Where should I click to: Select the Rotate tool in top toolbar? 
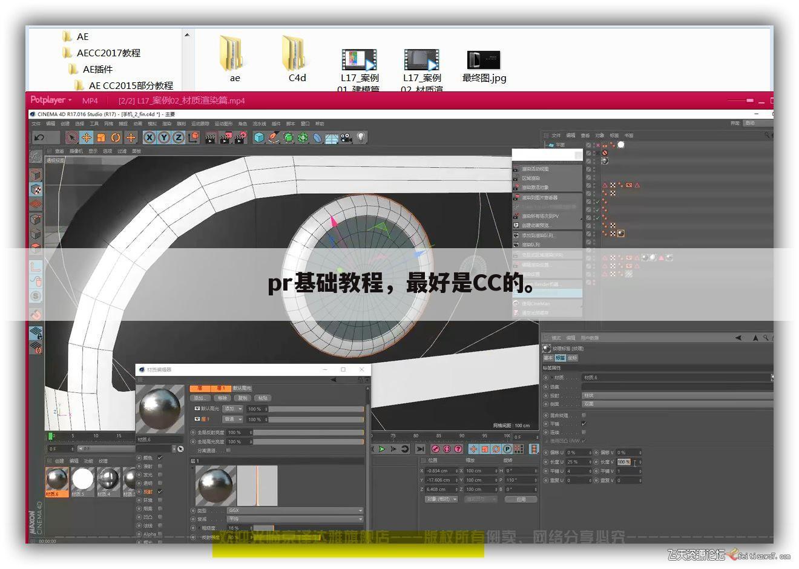click(x=116, y=137)
